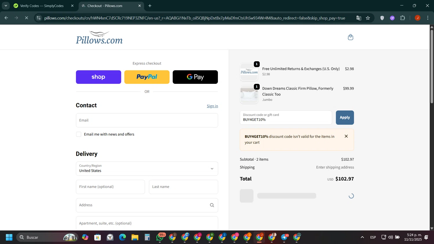Switch to Verify Codes — SimplyCodes tab
This screenshot has width=434, height=244.
click(x=42, y=6)
